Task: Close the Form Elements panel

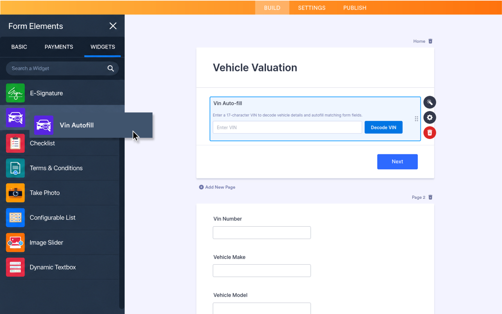Action: (113, 26)
